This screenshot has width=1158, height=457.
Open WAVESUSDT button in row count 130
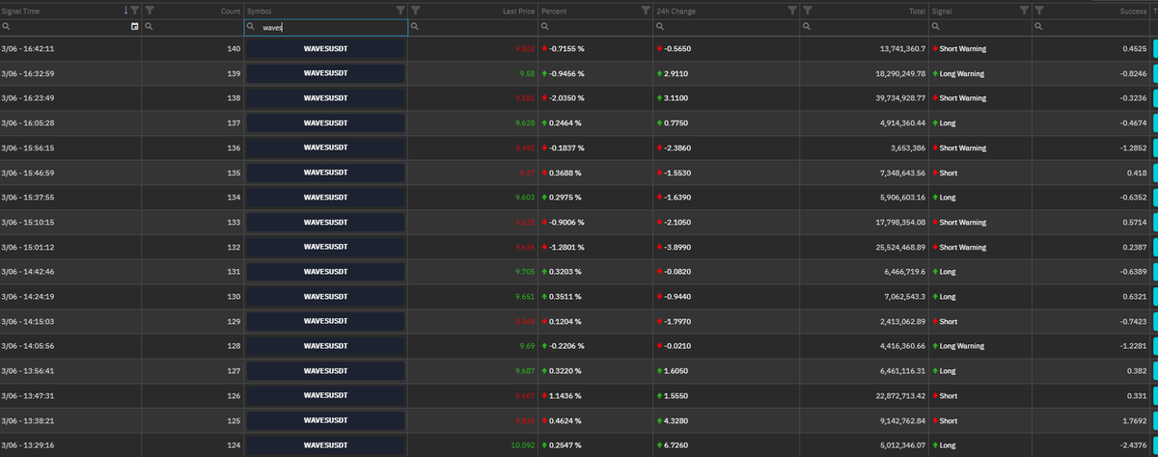pos(325,296)
